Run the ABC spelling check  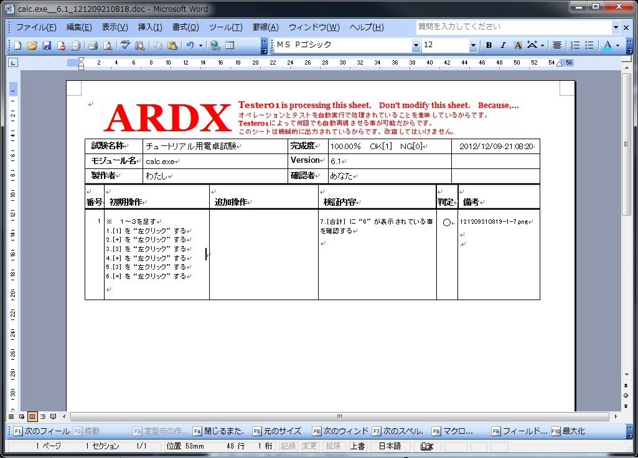click(x=125, y=45)
